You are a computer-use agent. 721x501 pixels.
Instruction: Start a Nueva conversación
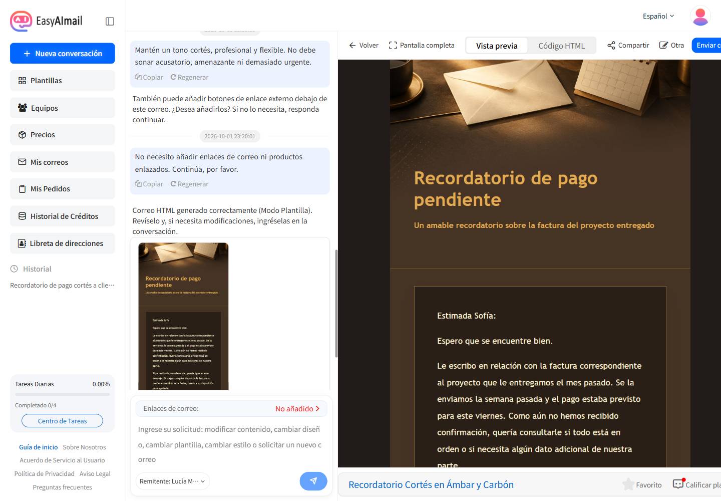click(x=63, y=54)
